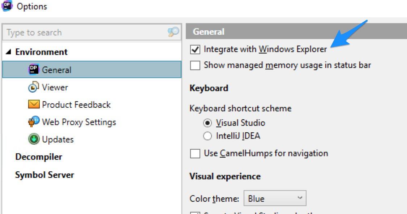Select the Updates icon with green arrow

[x=34, y=139]
